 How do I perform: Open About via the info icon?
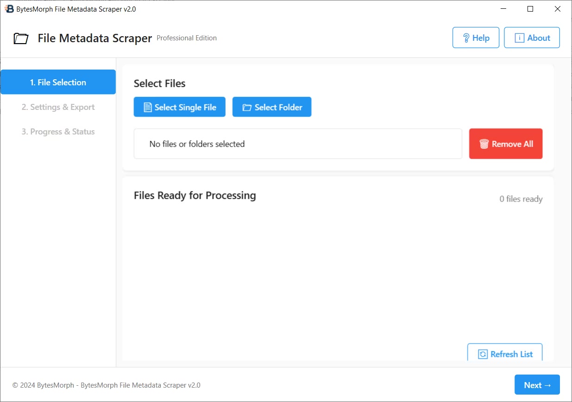[520, 38]
